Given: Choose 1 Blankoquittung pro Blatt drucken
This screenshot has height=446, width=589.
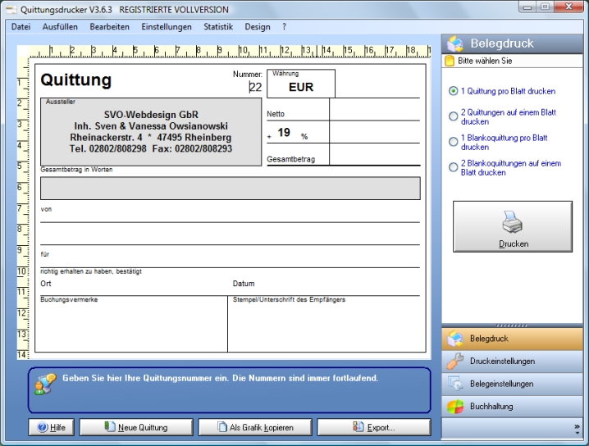Looking at the screenshot, I should pyautogui.click(x=453, y=142).
